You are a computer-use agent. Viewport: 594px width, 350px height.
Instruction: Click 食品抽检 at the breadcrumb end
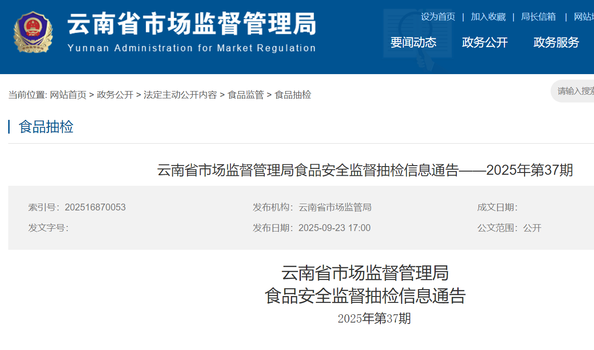[x=293, y=95]
